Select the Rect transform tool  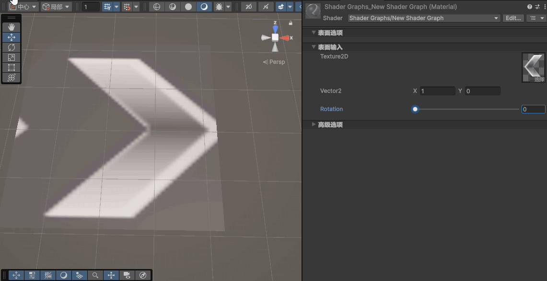tap(12, 67)
